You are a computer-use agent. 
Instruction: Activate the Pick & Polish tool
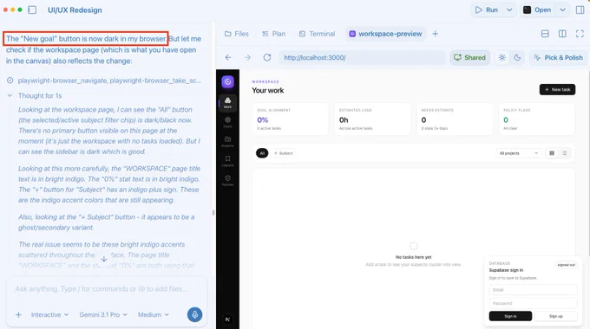559,57
